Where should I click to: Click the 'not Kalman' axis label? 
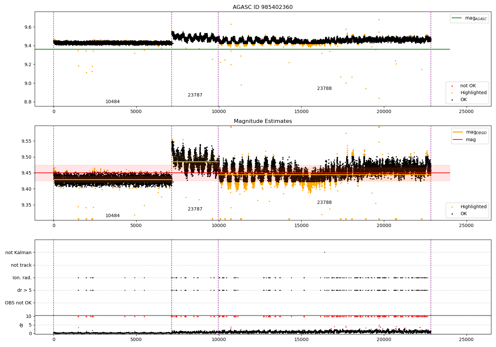coord(19,253)
